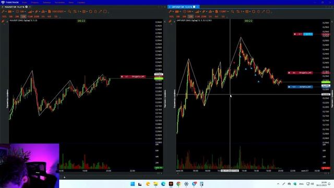Click the clipboard icon in YGGUSDT toolbar
Viewport: 334px width, 188px height.
(x=95, y=11)
